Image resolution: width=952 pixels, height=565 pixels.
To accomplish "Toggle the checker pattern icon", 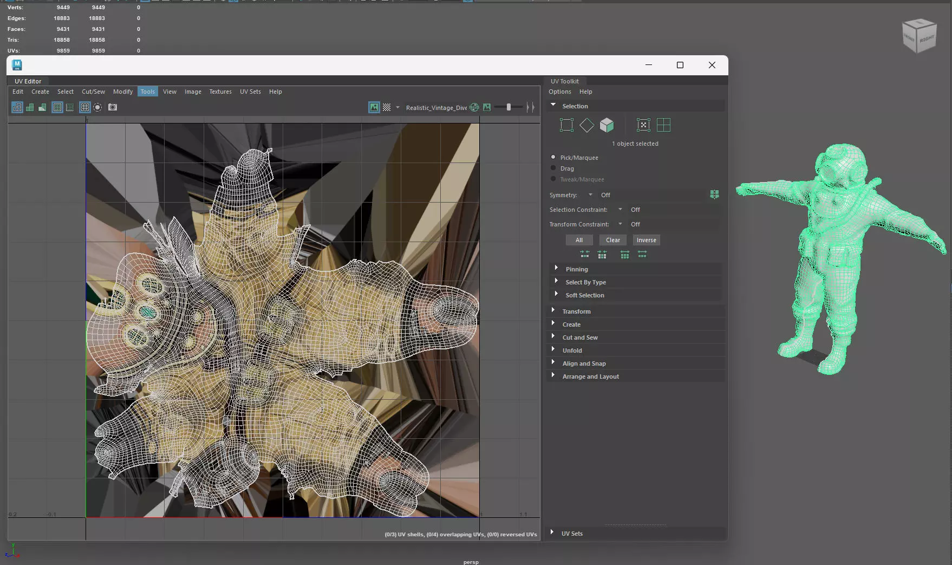I will (x=387, y=107).
